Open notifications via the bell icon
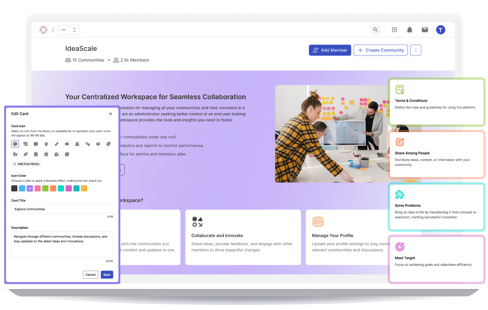The image size is (488, 310). tap(409, 30)
